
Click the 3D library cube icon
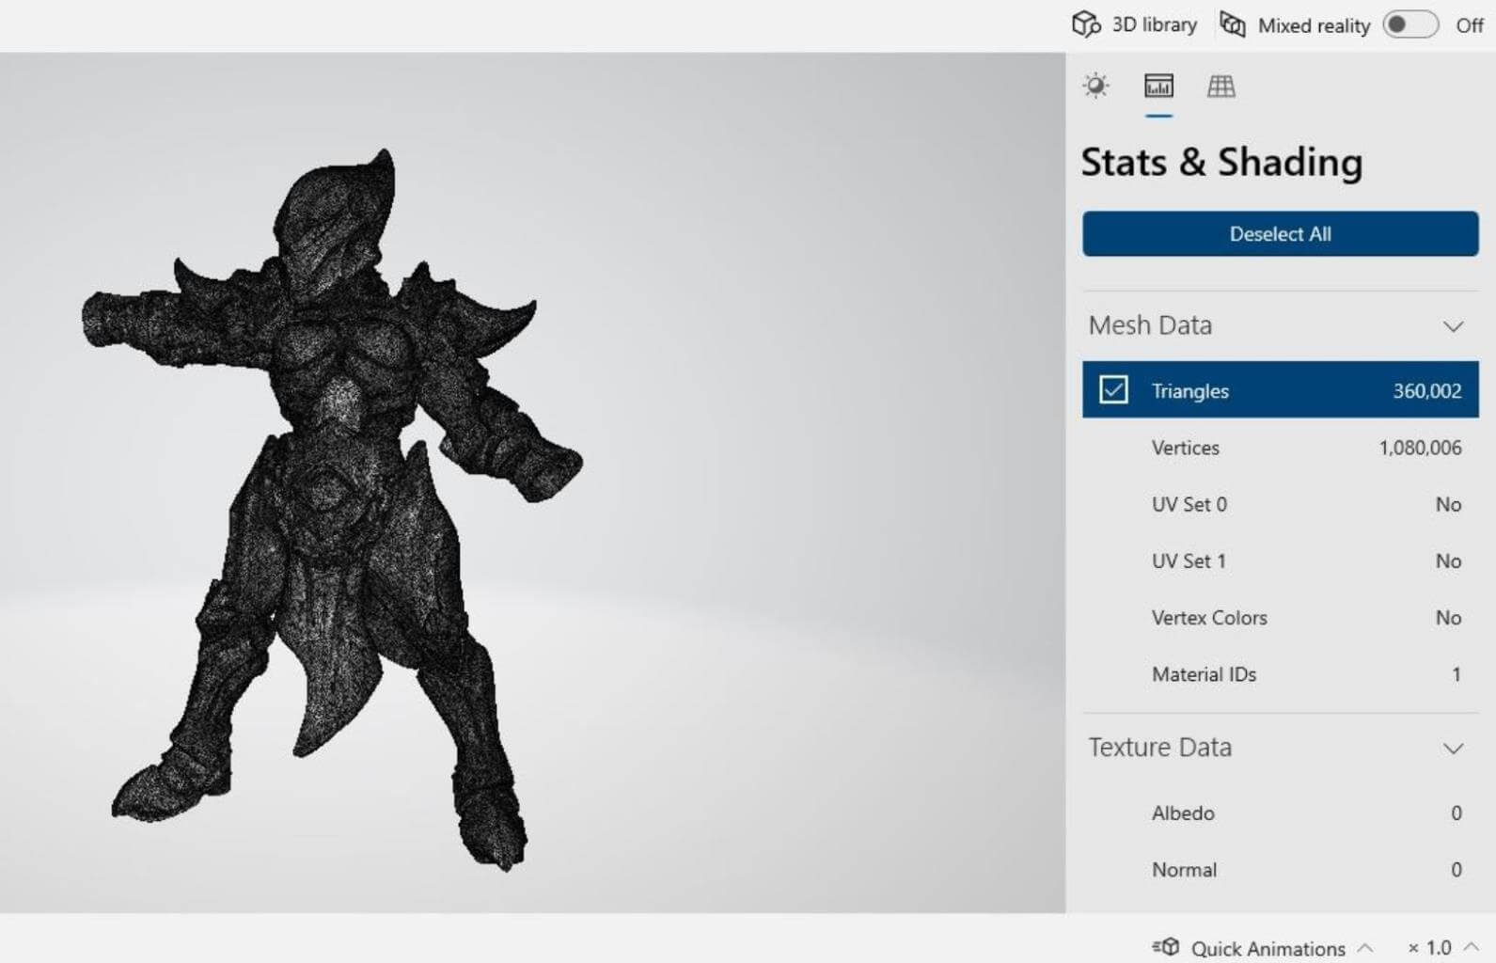coord(1086,24)
